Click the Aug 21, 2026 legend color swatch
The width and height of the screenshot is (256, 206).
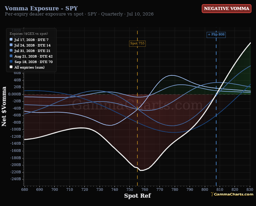click(x=11, y=56)
